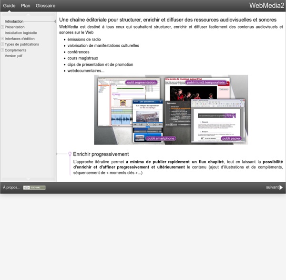Image resolution: width=286 pixels, height=280 pixels.
Task: Click the Scenari logo badge
Action: click(34, 187)
